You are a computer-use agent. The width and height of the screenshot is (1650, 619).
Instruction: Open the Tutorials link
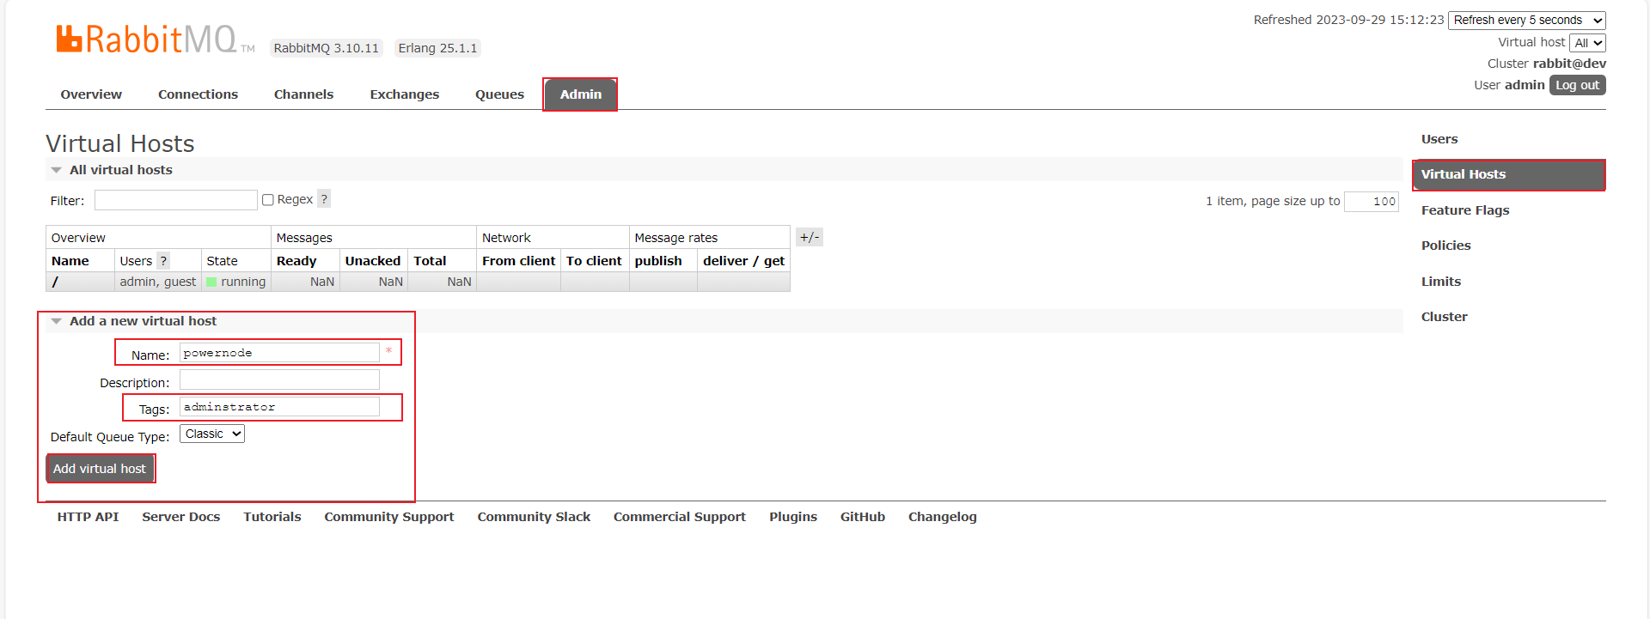[x=272, y=517]
